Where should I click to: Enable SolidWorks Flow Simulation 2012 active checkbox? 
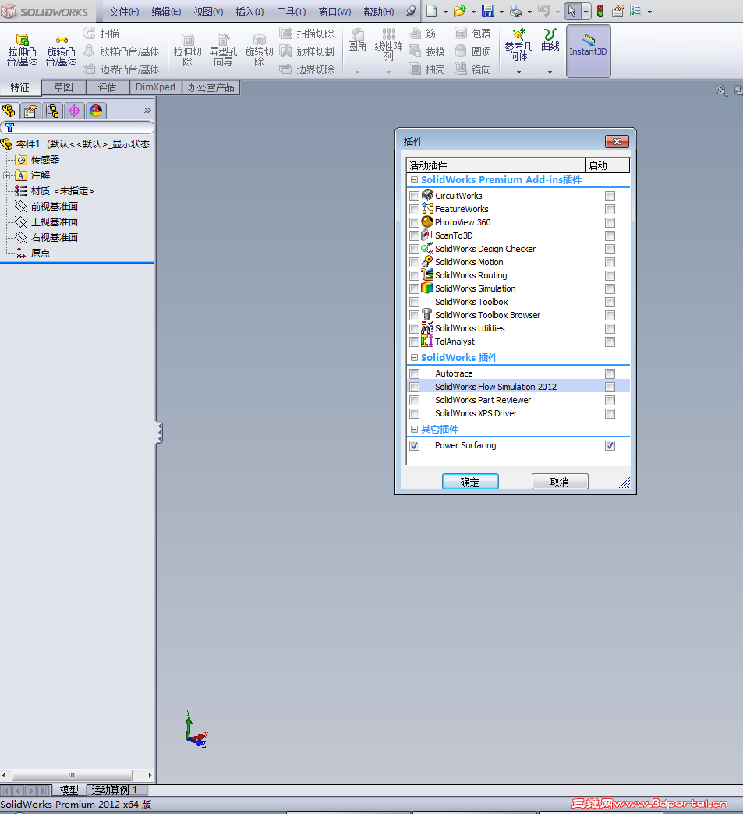[414, 387]
